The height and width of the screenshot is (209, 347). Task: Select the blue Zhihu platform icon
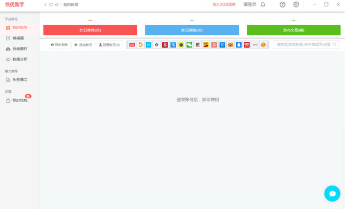pos(222,45)
